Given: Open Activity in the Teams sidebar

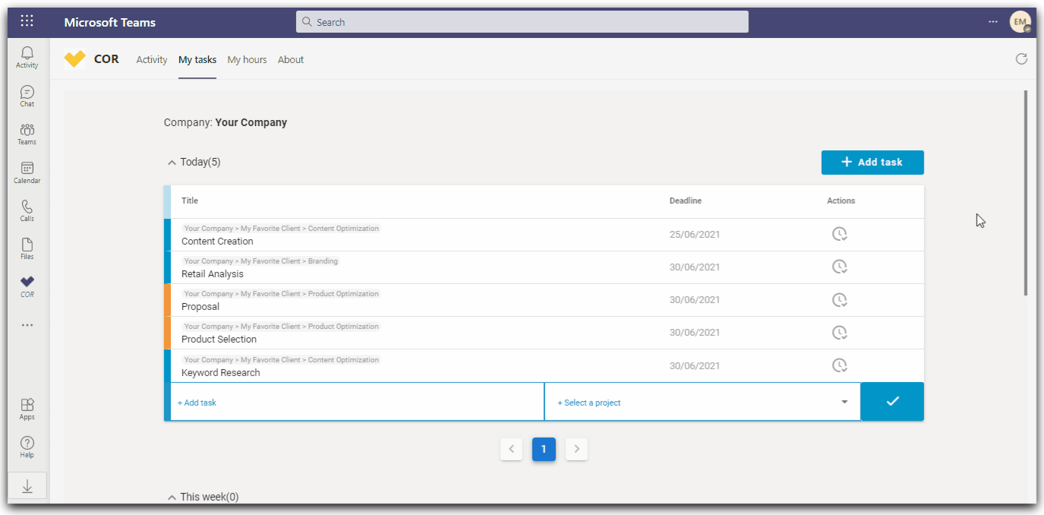Looking at the screenshot, I should click(27, 58).
